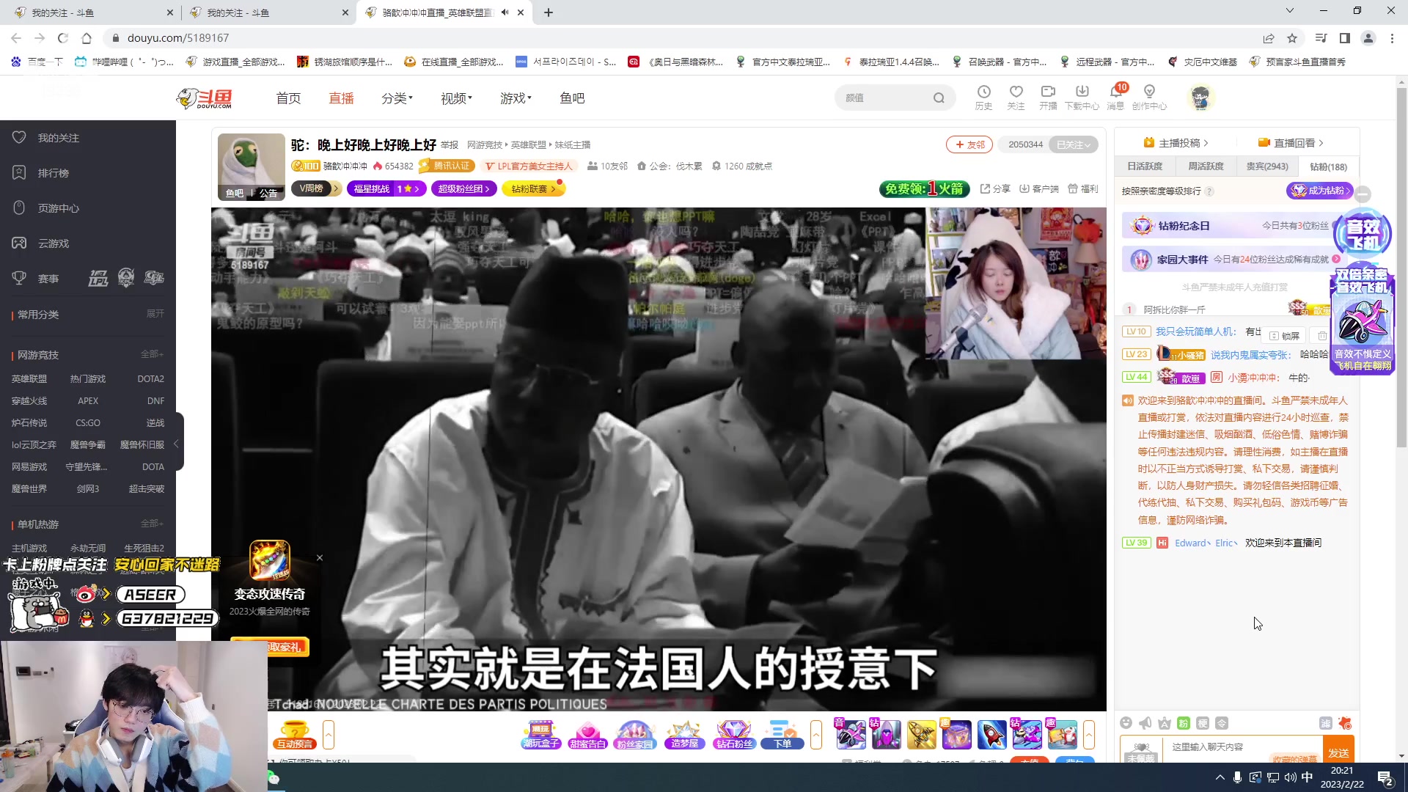Viewport: 1408px width, 792px height.
Task: Click the orange 发送 send button
Action: coord(1339,752)
